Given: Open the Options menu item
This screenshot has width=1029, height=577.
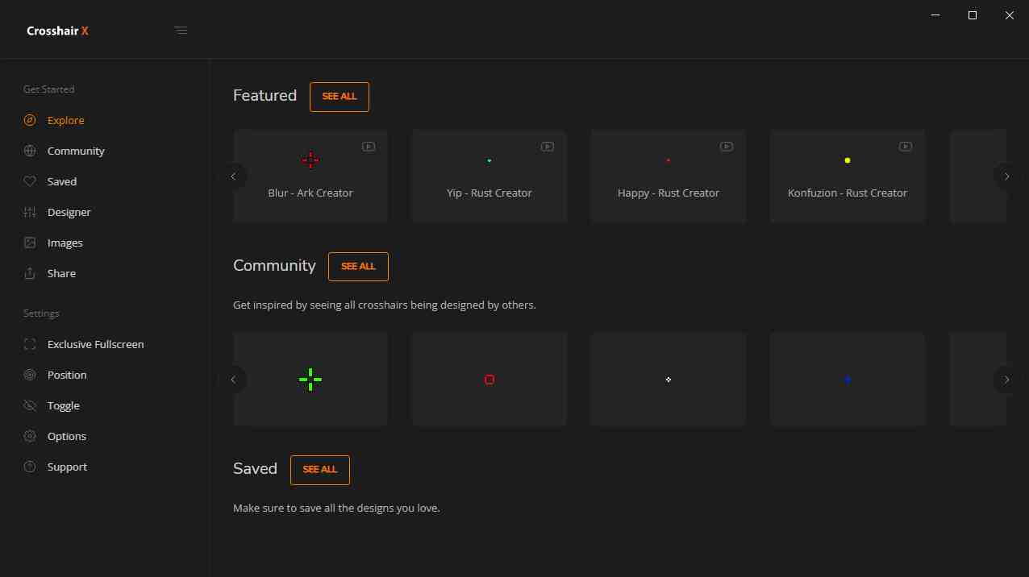Looking at the screenshot, I should (66, 436).
